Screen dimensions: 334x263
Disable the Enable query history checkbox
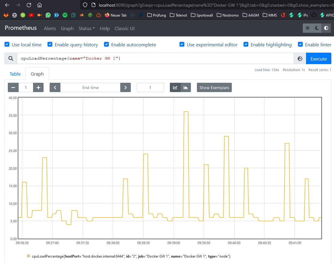tap(50, 45)
